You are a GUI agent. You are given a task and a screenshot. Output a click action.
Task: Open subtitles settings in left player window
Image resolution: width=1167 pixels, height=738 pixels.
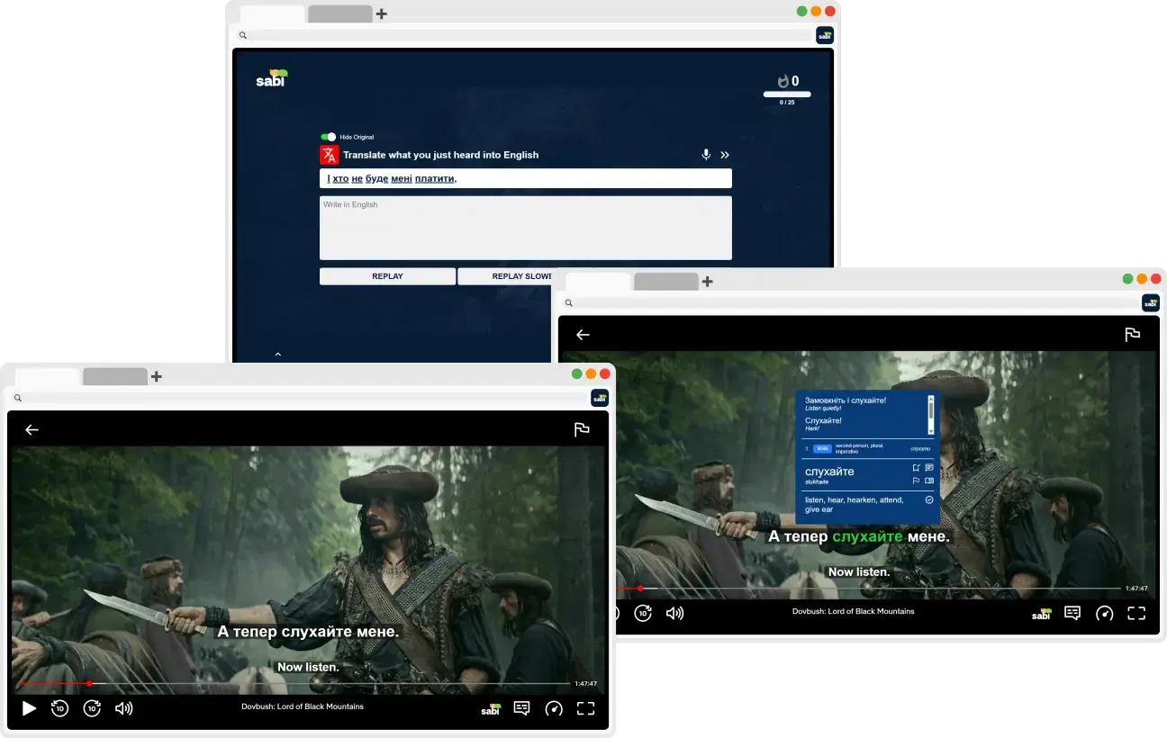[x=521, y=708]
